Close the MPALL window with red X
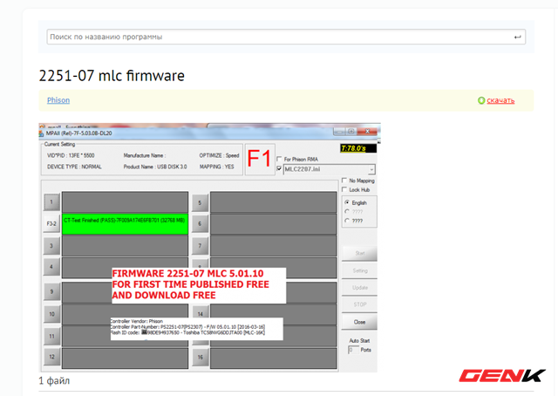 click(368, 132)
